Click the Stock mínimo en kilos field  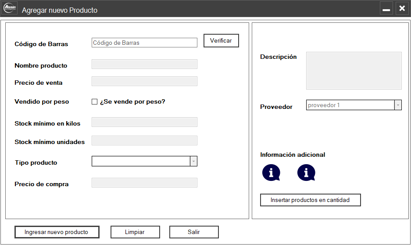[x=144, y=122]
